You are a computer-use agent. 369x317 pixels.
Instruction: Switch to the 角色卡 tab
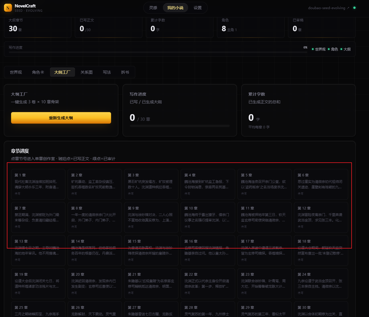pos(38,72)
